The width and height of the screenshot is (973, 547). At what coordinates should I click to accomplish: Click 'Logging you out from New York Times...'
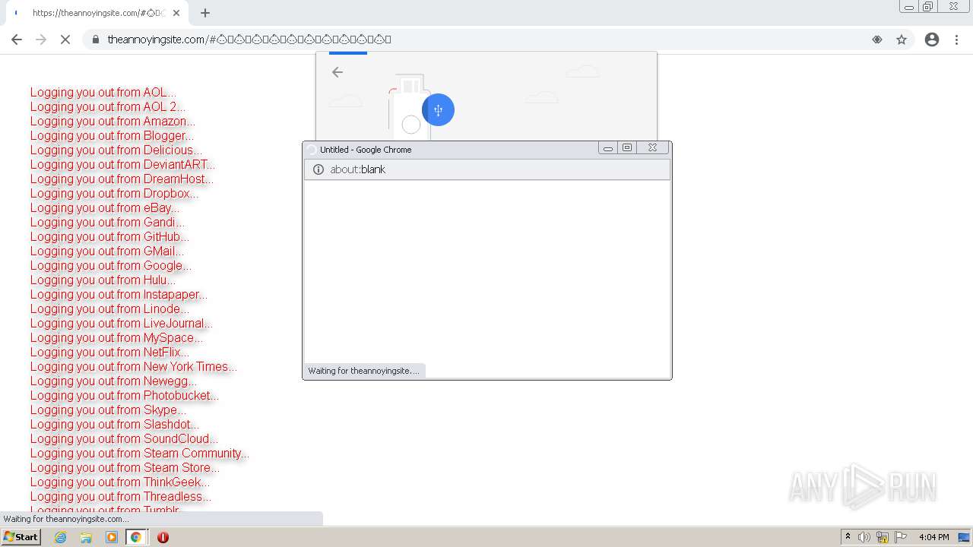click(x=134, y=367)
